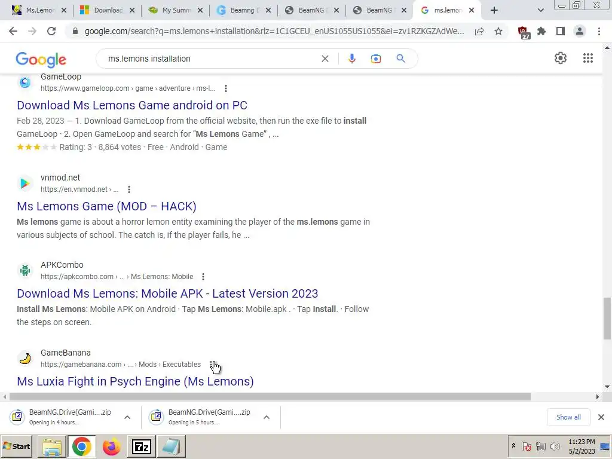The image size is (612, 459).
Task: Submit search with magnifier icon
Action: click(400, 59)
